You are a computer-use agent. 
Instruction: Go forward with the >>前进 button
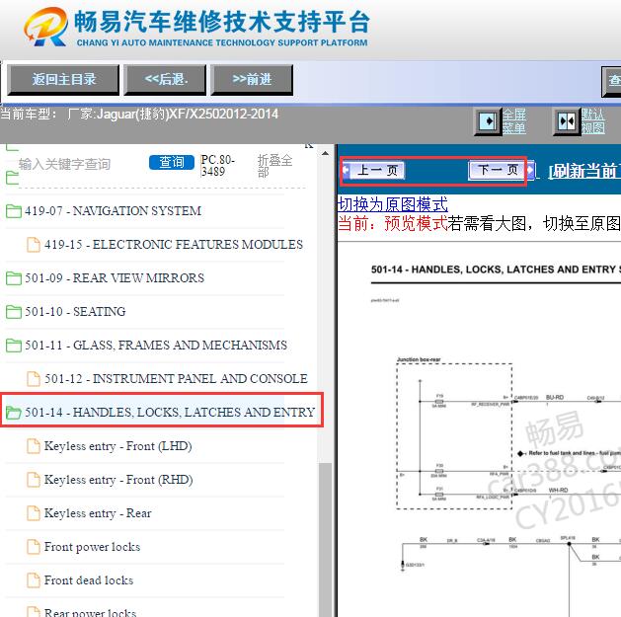point(252,80)
